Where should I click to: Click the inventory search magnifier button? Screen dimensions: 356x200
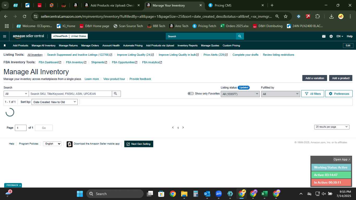click(x=116, y=94)
